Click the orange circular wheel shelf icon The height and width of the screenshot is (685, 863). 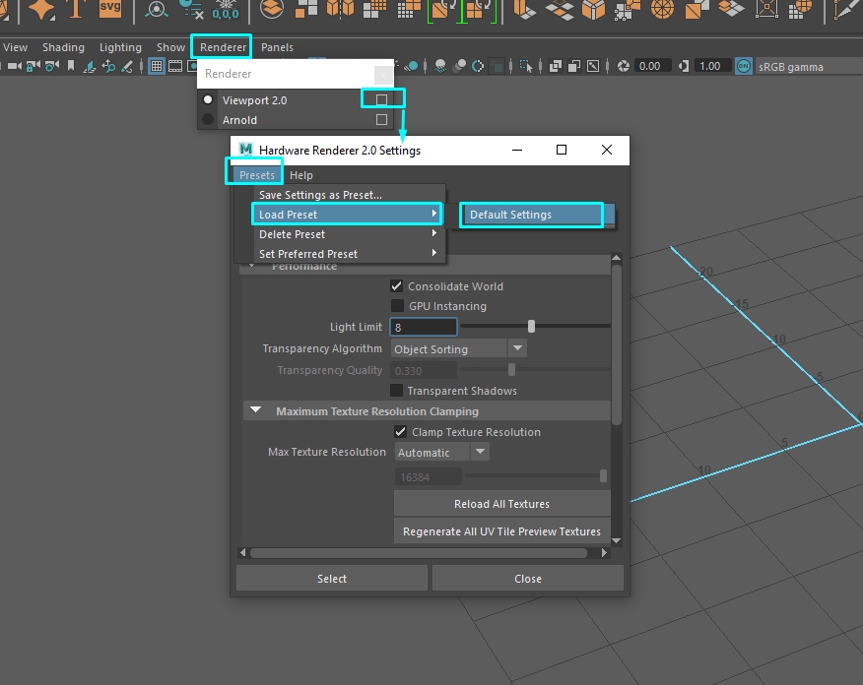click(x=662, y=10)
